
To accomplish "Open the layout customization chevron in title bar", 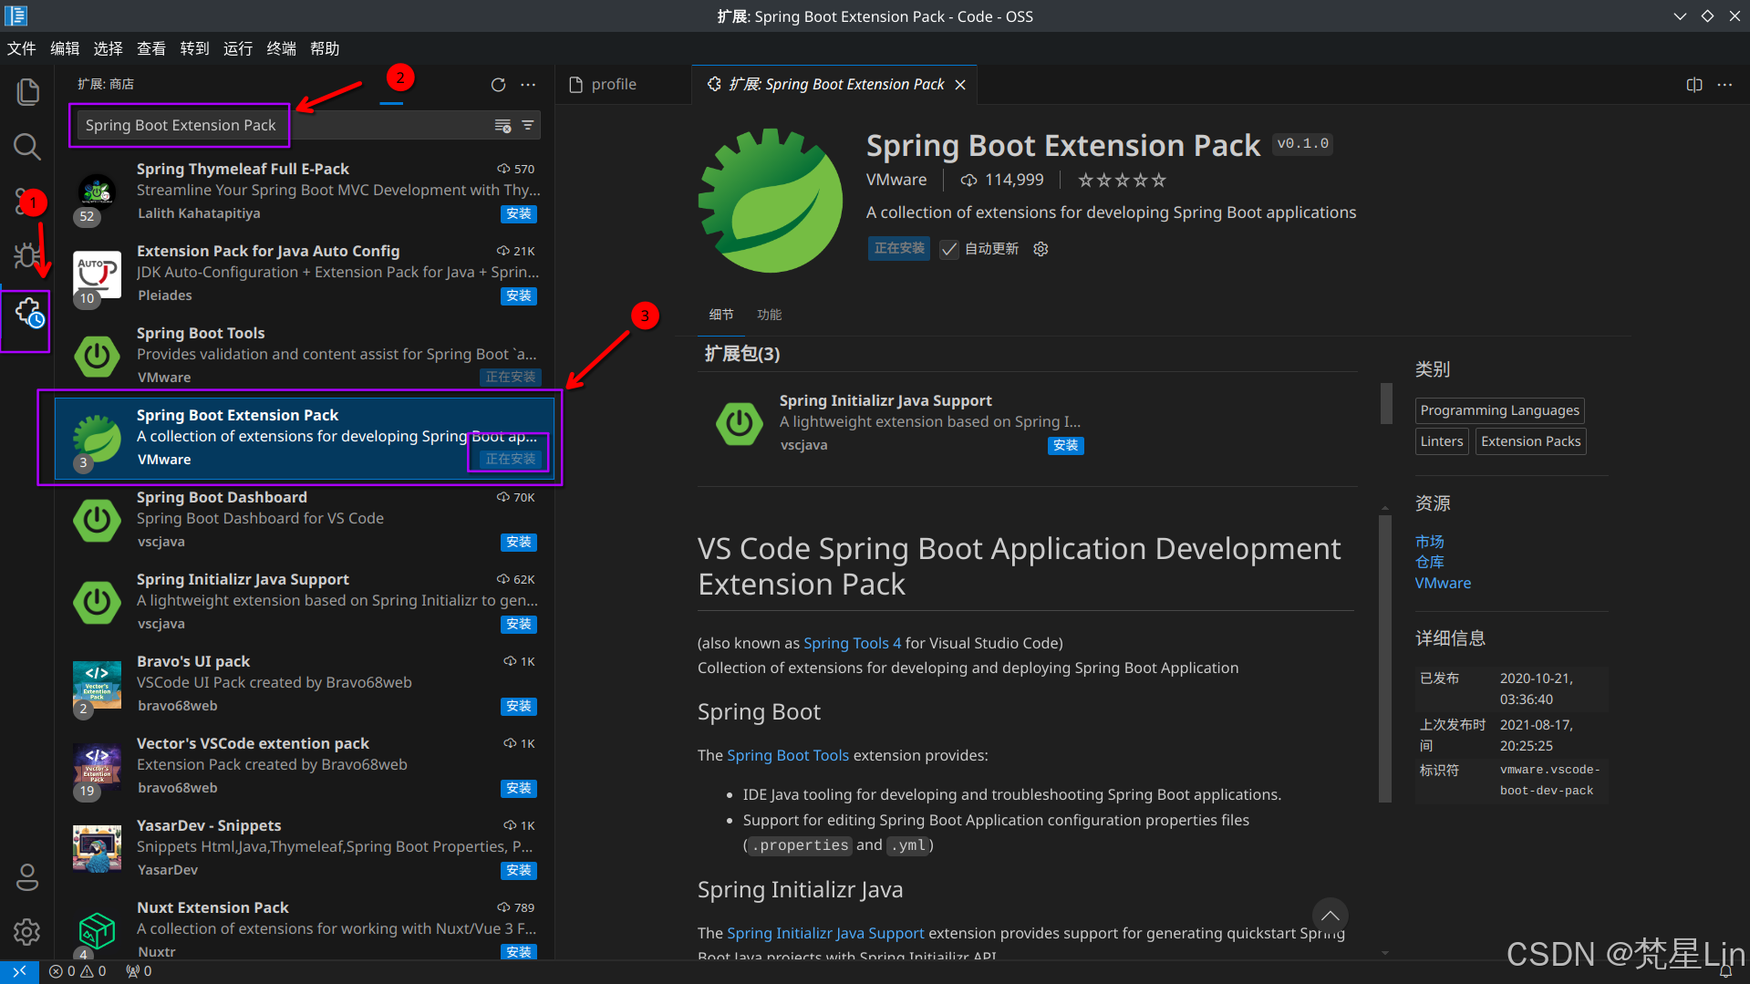I will coord(1680,16).
